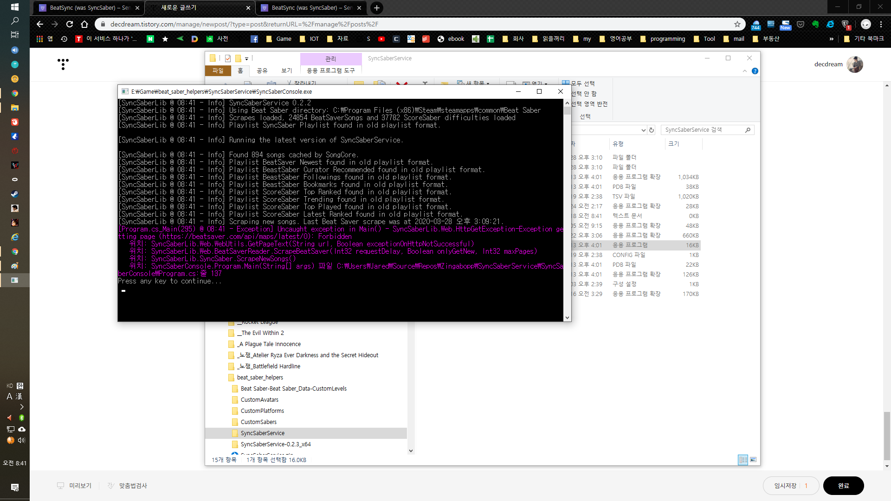891x501 pixels.
Task: Expand the overflow bookmarks chevron
Action: point(831,39)
